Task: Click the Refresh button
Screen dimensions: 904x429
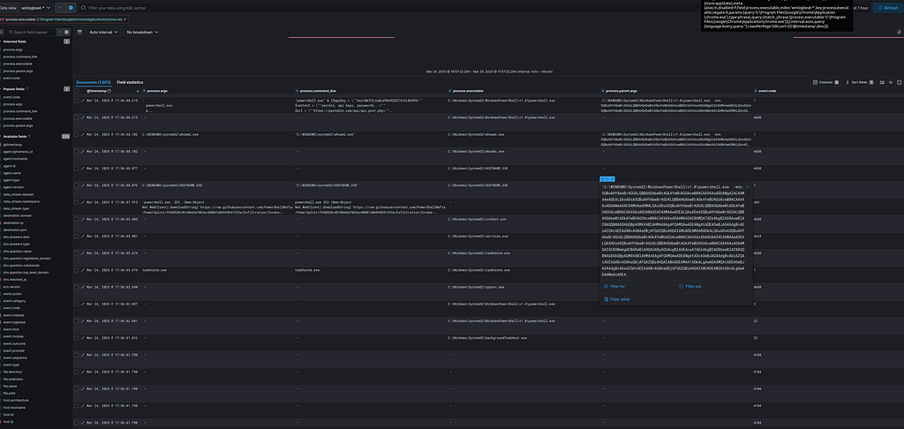Action: click(x=888, y=8)
